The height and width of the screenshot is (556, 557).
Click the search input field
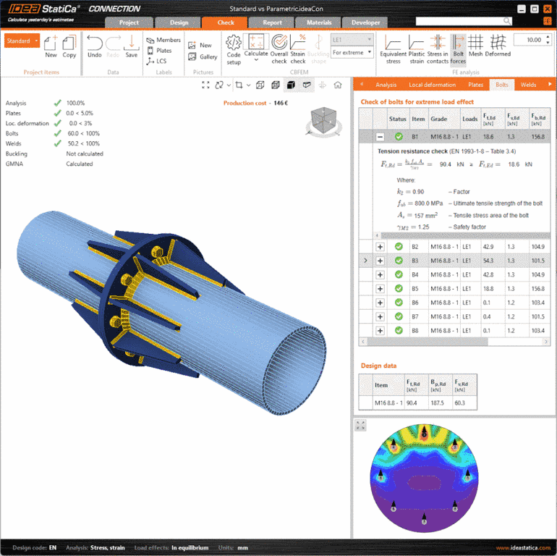point(459,21)
